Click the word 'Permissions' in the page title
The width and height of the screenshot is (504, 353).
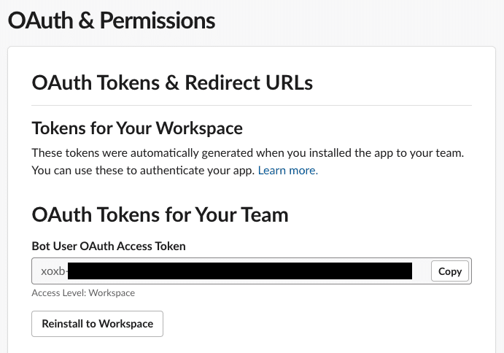coord(157,20)
